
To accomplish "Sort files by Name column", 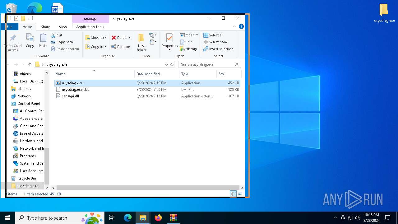I will 94,74.
